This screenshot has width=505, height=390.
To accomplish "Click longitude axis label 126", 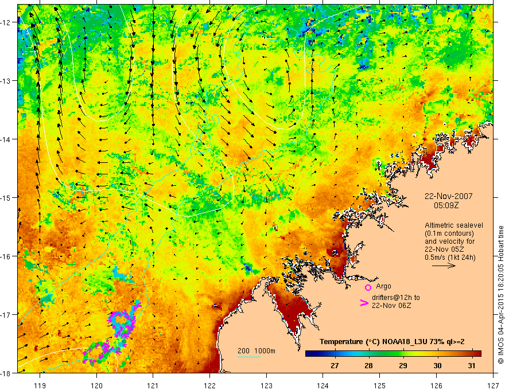I will [436, 385].
